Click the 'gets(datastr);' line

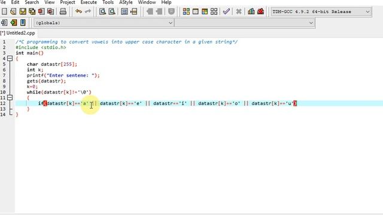pos(47,81)
